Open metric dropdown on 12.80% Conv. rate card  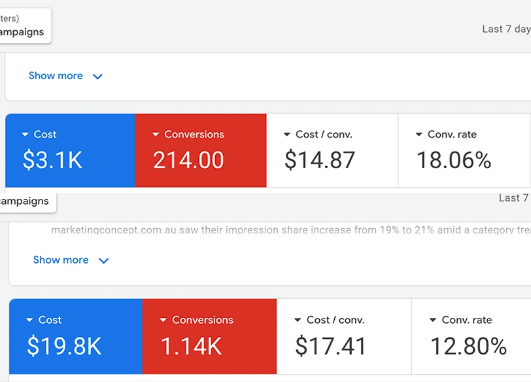[x=433, y=320]
